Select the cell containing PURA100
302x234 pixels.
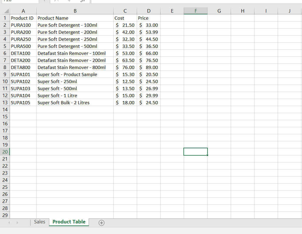click(x=23, y=25)
